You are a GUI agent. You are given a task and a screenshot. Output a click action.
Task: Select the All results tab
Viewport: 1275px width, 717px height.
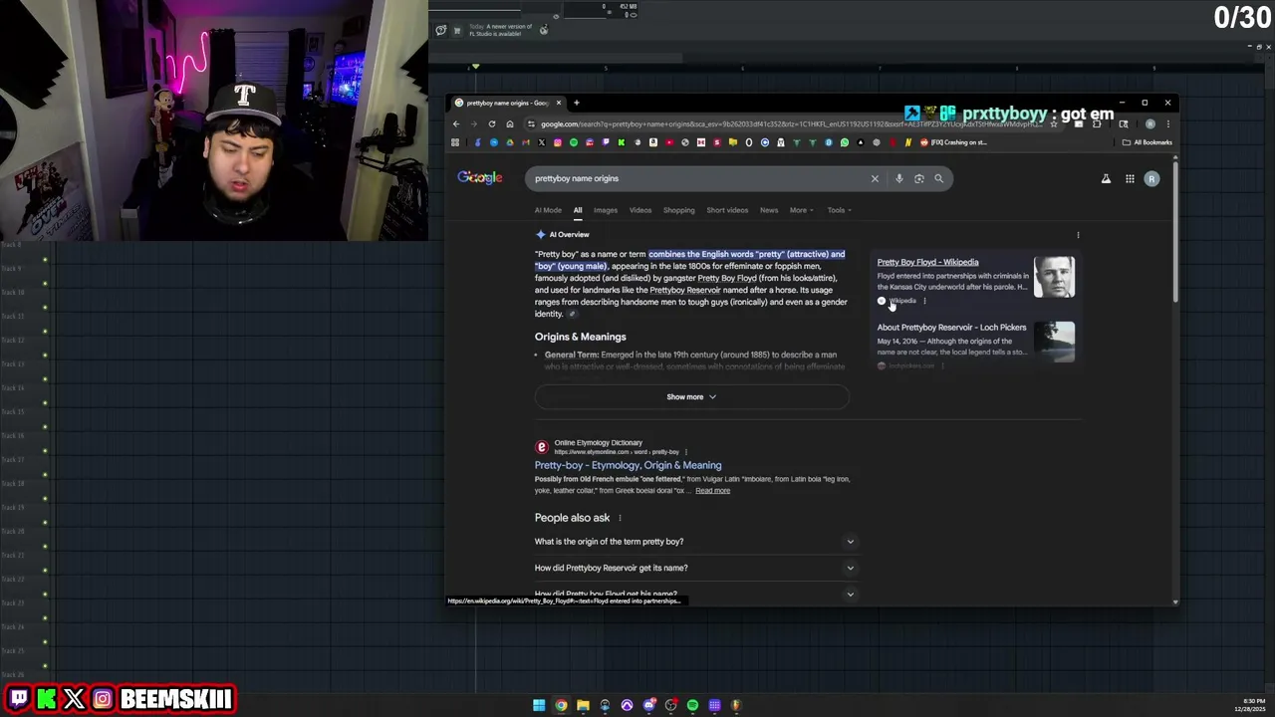578,210
